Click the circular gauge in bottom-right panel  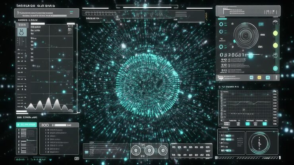[x=259, y=143]
